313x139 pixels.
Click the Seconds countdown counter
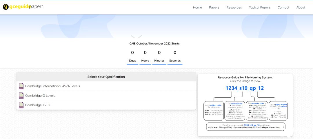(175, 56)
